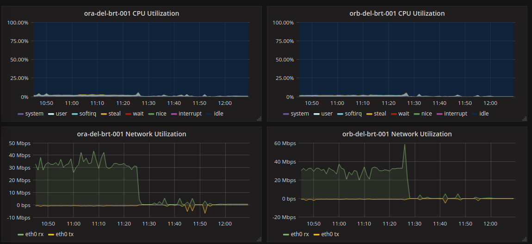Click the 11:30 time label in ora CPU panel

point(148,103)
